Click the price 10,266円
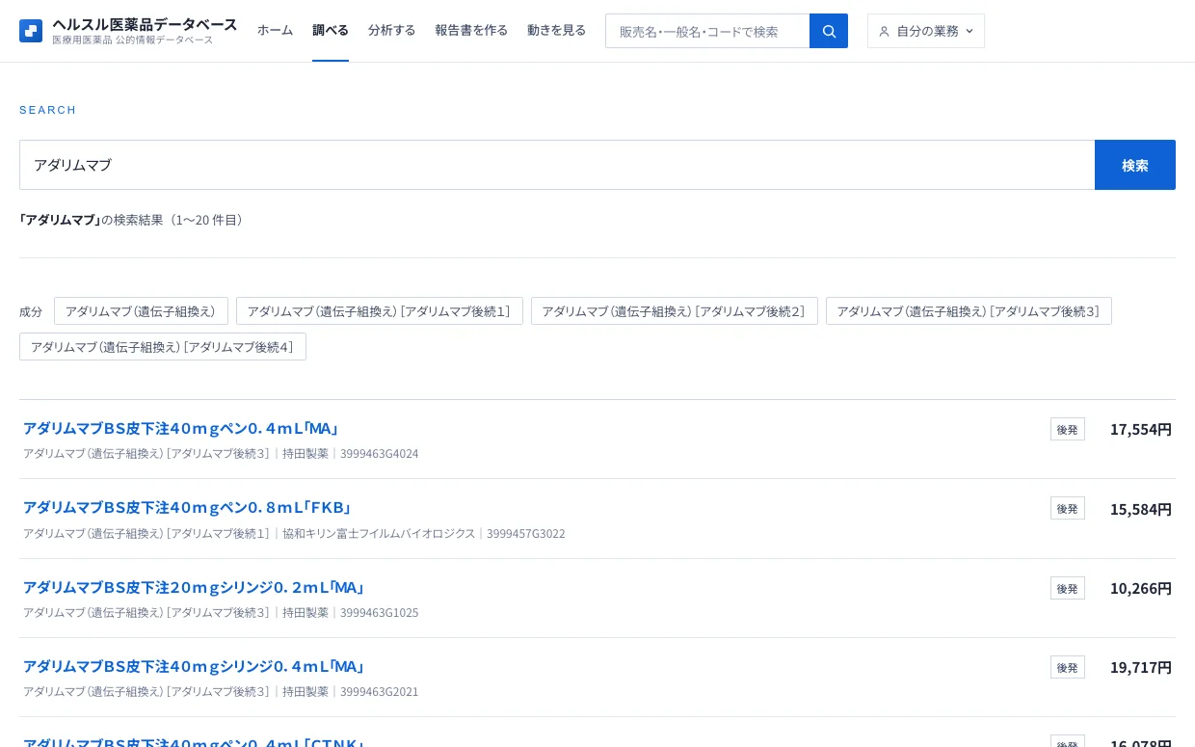Screen dimensions: 1195x747 tap(1141, 588)
